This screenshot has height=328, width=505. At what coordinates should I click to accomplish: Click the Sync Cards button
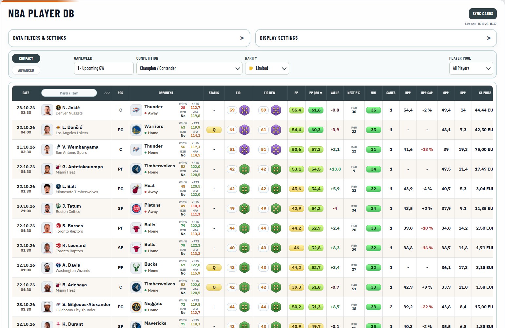click(x=483, y=14)
